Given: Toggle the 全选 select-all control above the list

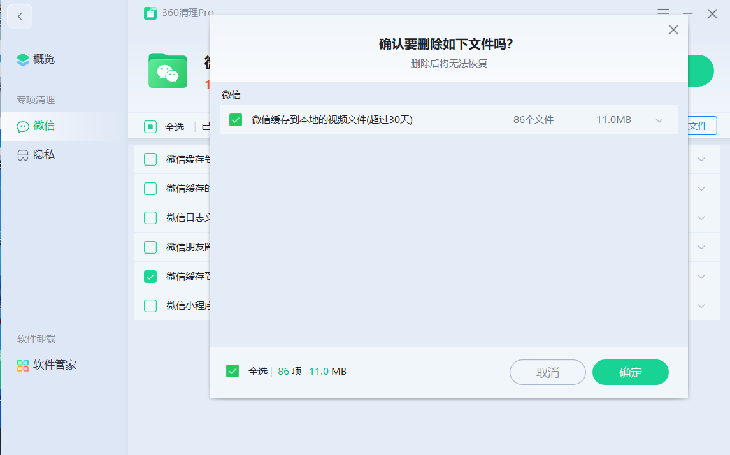Looking at the screenshot, I should pos(150,126).
